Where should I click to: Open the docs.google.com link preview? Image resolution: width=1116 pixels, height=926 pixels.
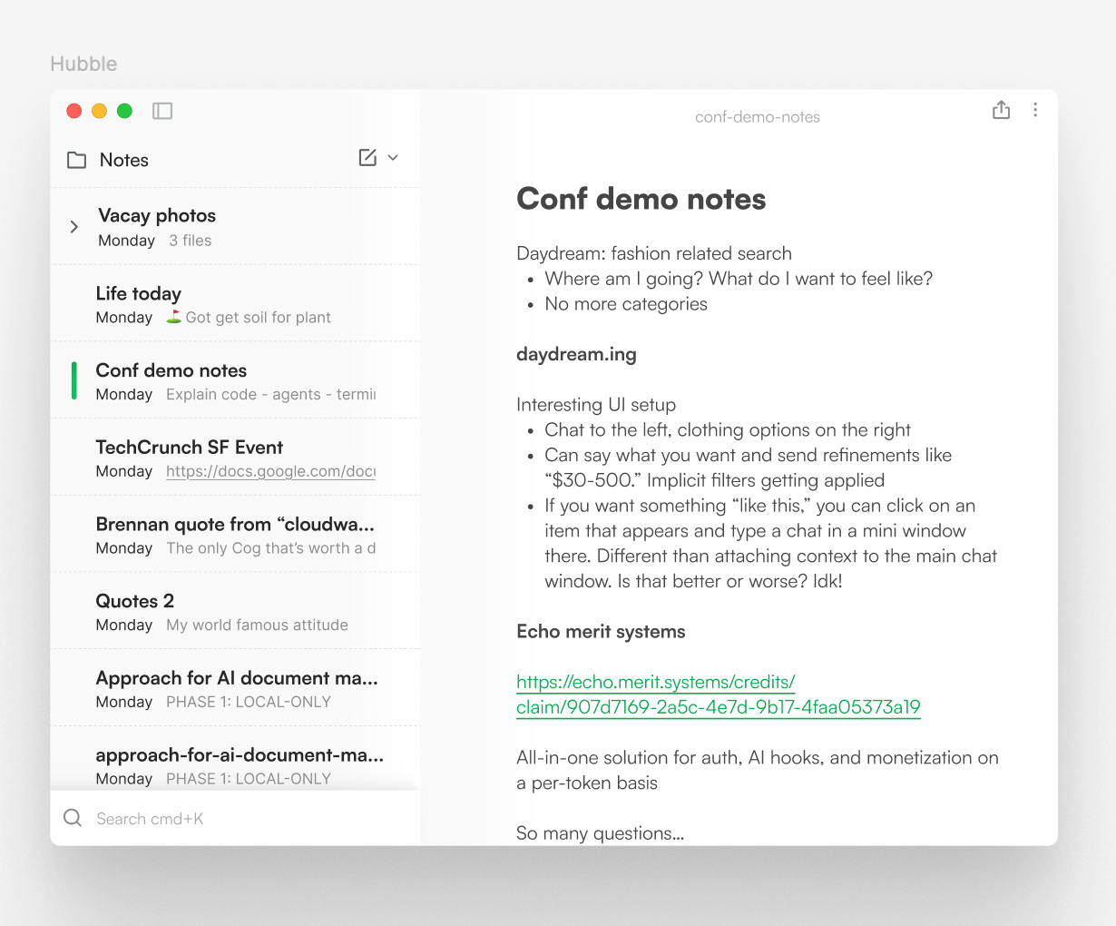click(x=270, y=471)
